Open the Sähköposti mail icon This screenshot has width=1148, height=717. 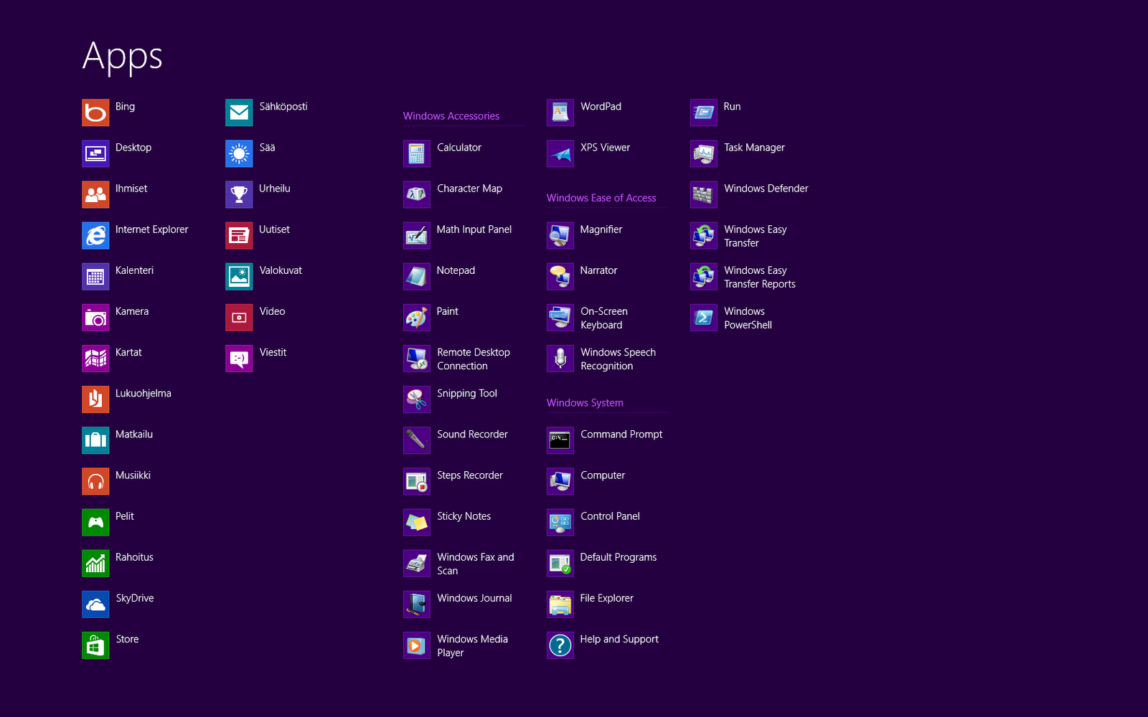pyautogui.click(x=239, y=113)
